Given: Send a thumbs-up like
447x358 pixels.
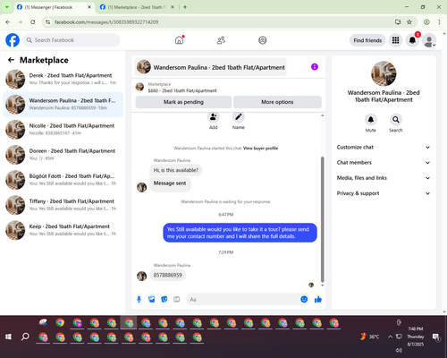Looking at the screenshot, I should [318, 299].
